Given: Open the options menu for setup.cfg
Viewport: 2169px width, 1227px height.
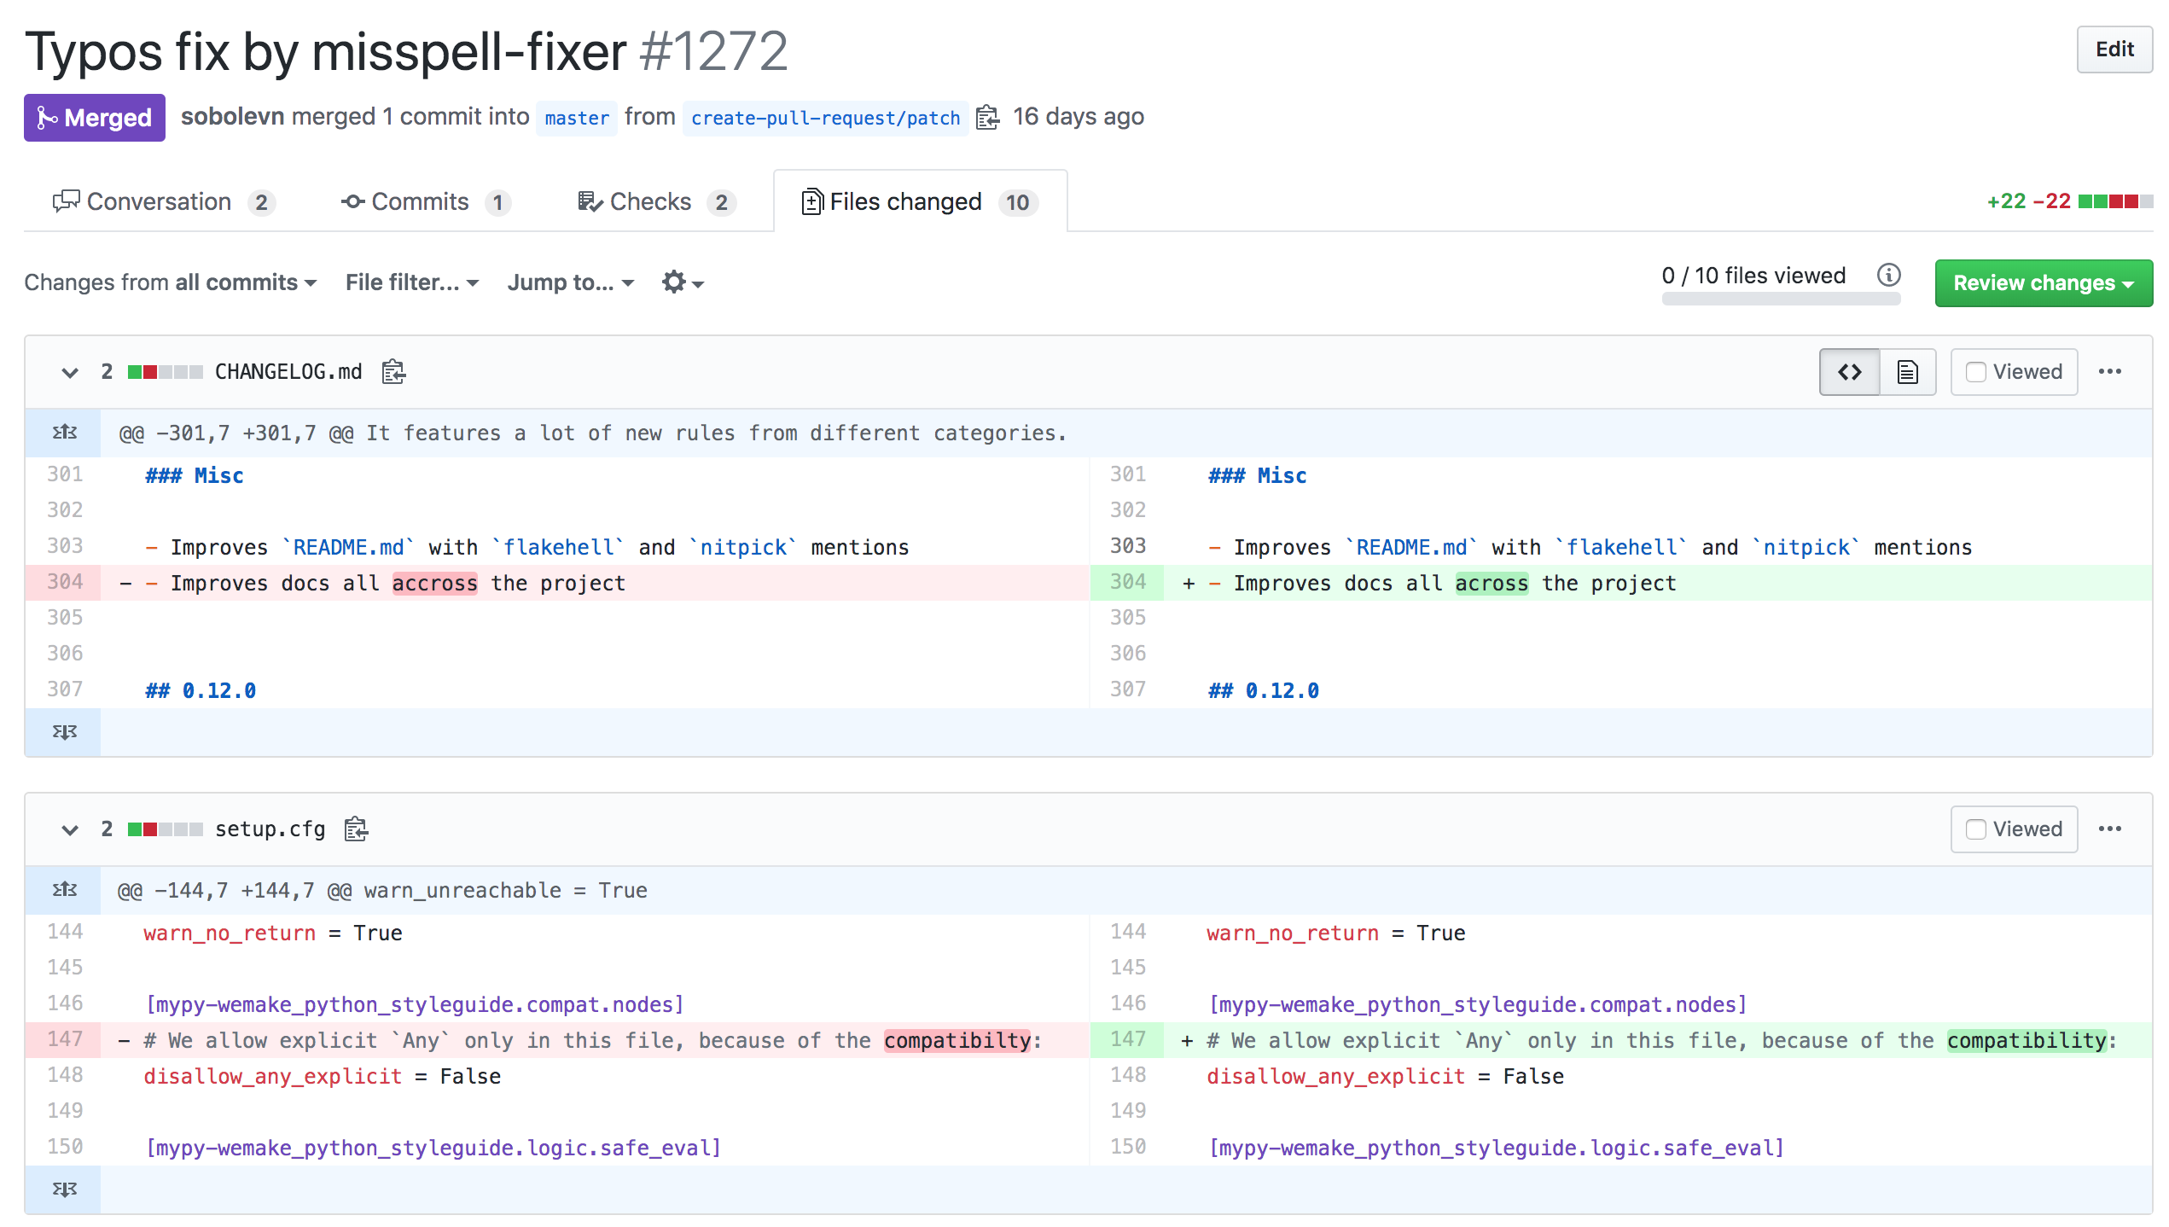Looking at the screenshot, I should tap(2111, 829).
